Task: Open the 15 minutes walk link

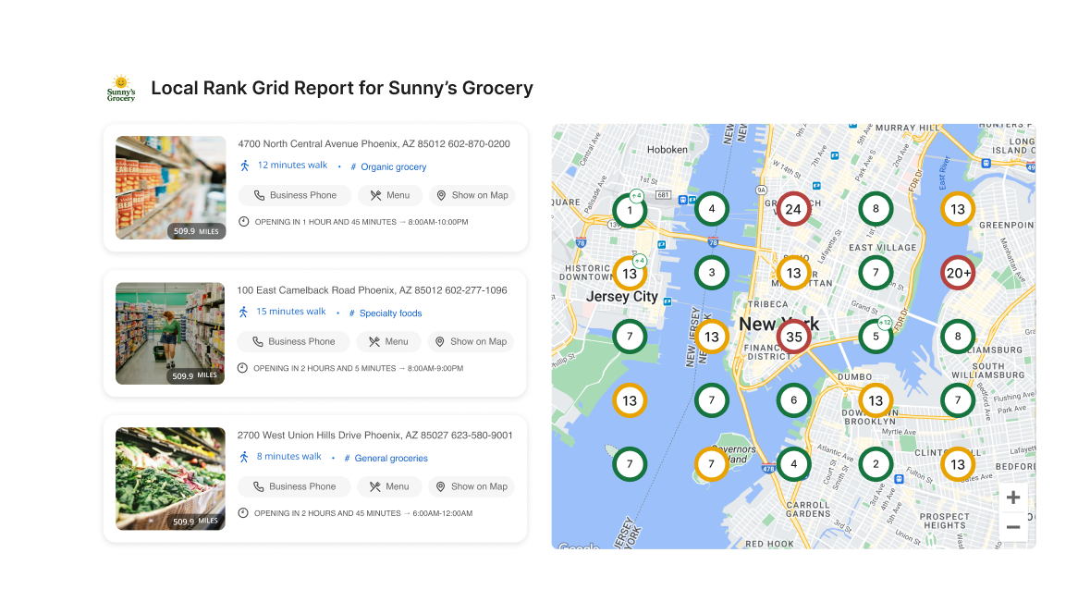Action: [x=291, y=312]
